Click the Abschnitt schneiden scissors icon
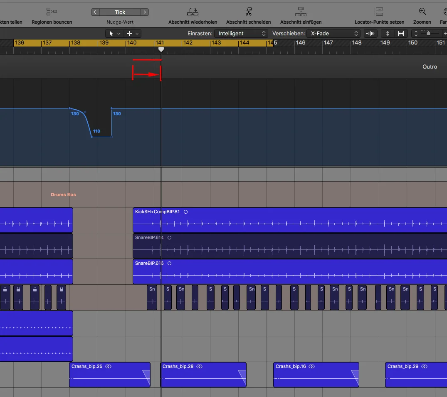Viewport: 447px width, 397px height. click(249, 12)
